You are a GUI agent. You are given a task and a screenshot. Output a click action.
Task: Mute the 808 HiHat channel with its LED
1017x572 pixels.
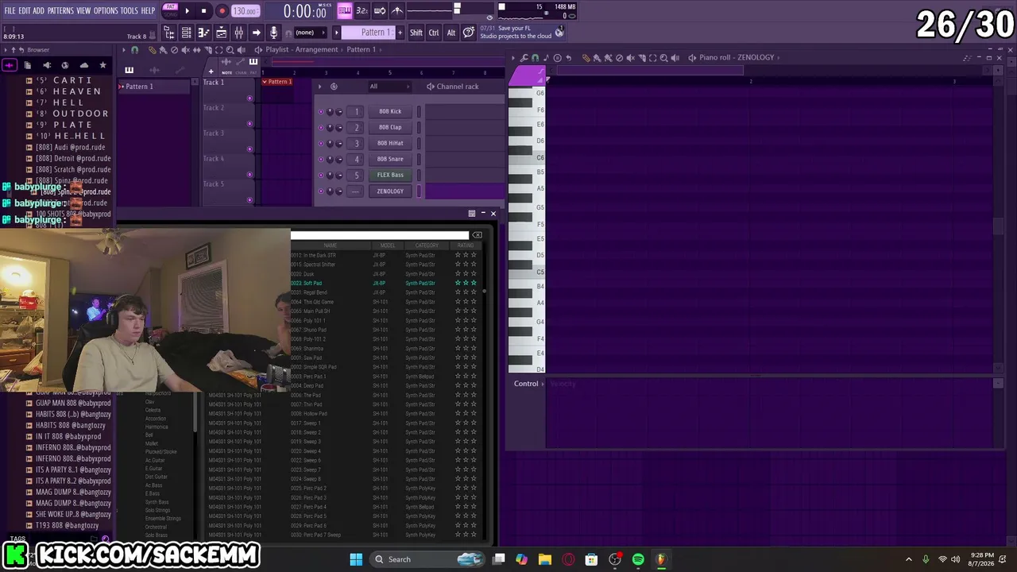(x=321, y=144)
